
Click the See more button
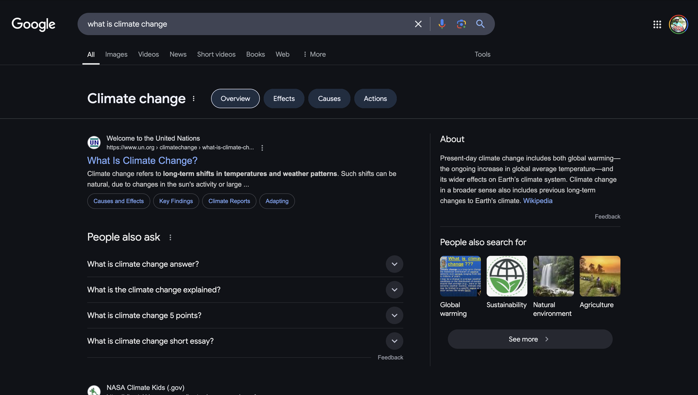click(x=530, y=339)
